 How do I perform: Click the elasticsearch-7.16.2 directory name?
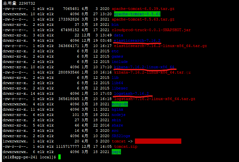(x=137, y=40)
